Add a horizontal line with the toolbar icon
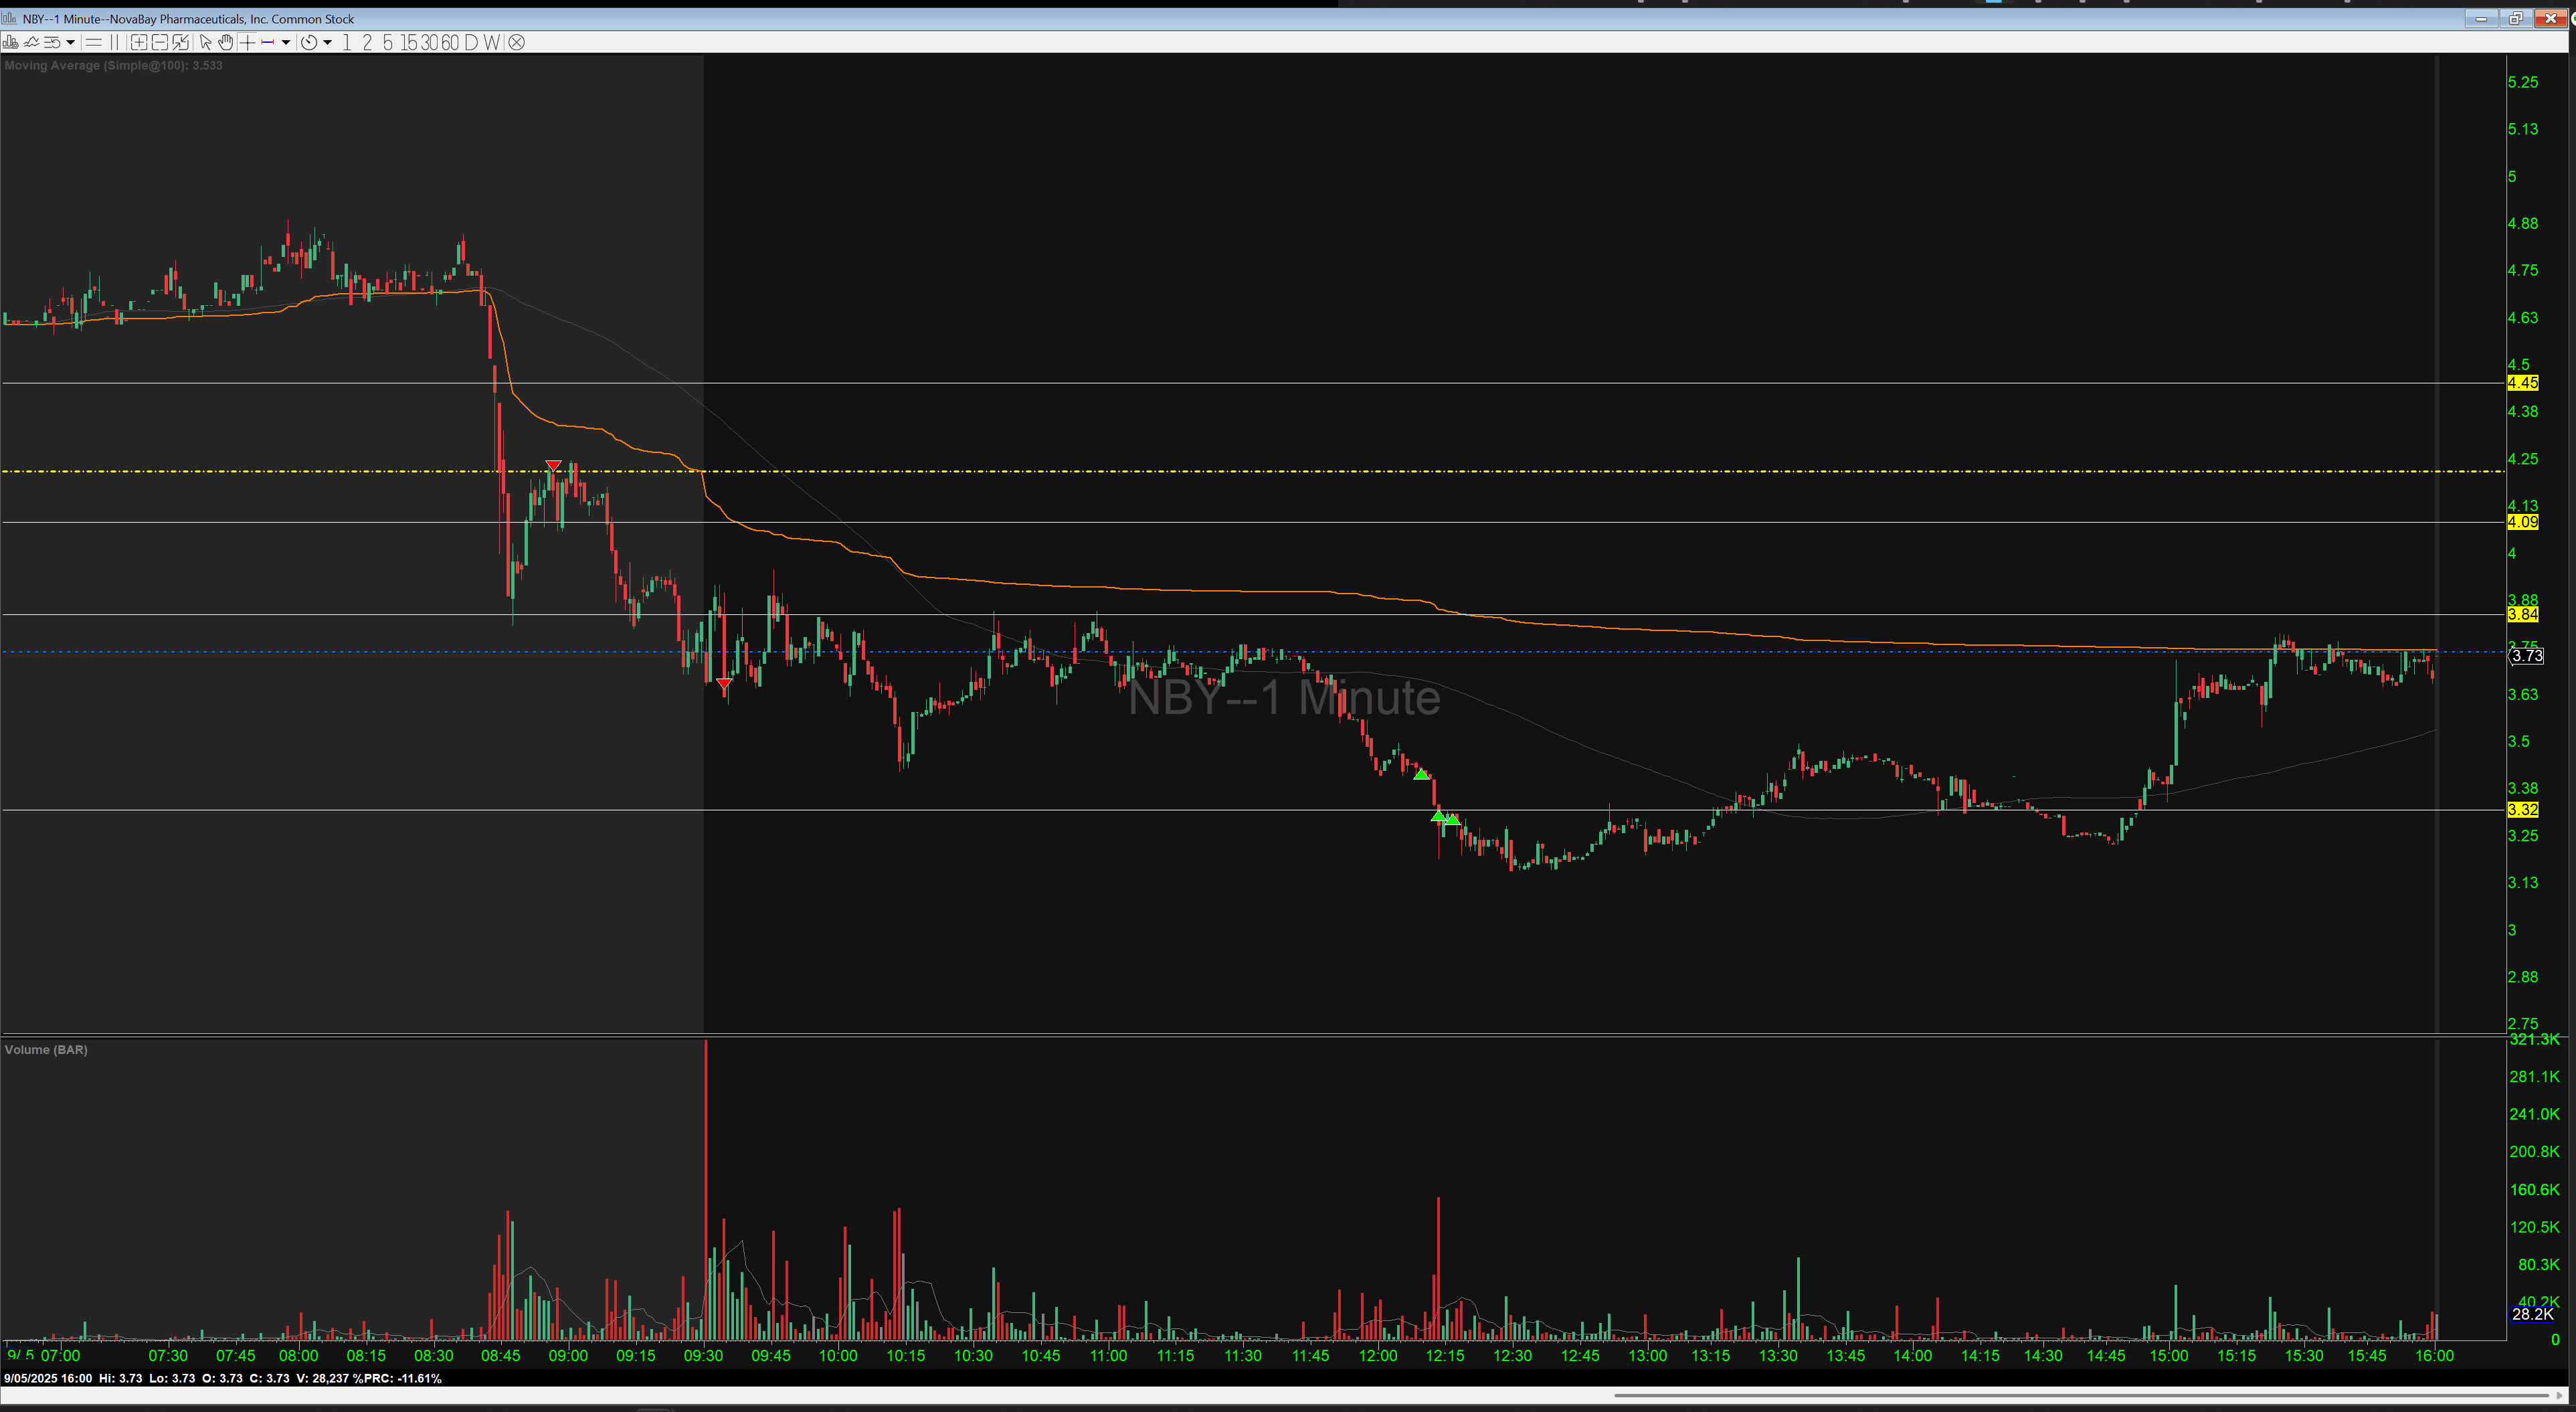The height and width of the screenshot is (1412, 2576). pos(94,42)
